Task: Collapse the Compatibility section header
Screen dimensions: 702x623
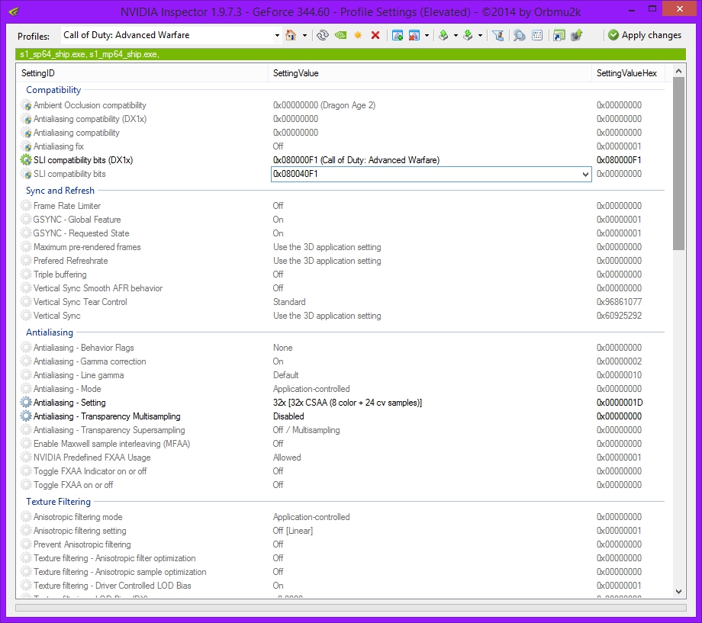Action: (x=53, y=90)
